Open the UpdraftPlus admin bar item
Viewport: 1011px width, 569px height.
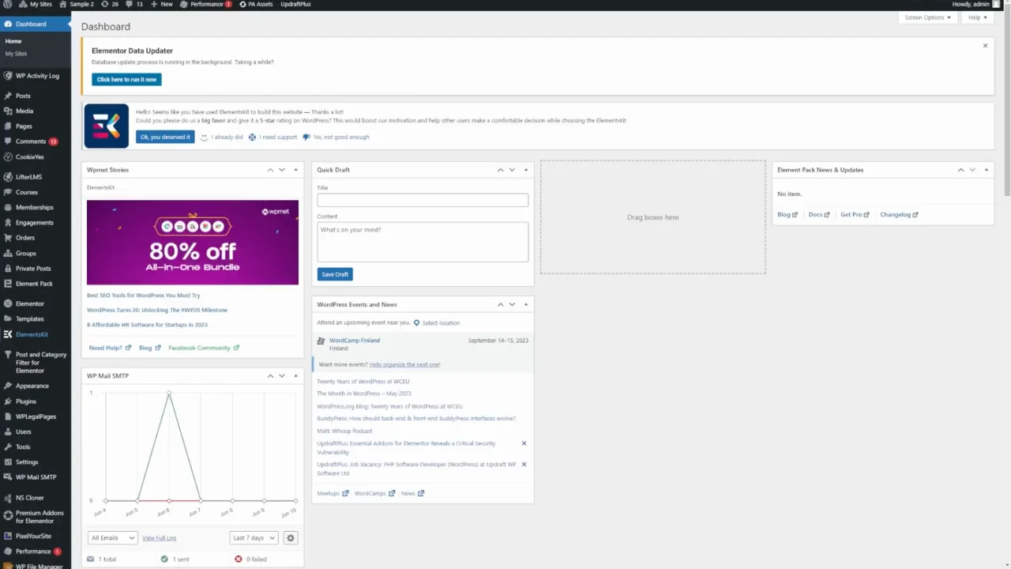[295, 4]
